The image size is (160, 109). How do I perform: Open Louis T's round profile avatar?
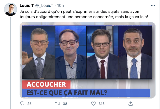[10, 9]
